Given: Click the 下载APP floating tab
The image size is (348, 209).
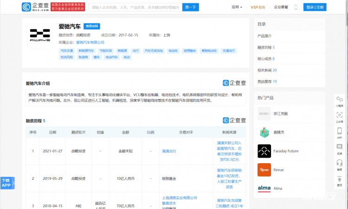Looking at the screenshot, I should [x=6, y=183].
